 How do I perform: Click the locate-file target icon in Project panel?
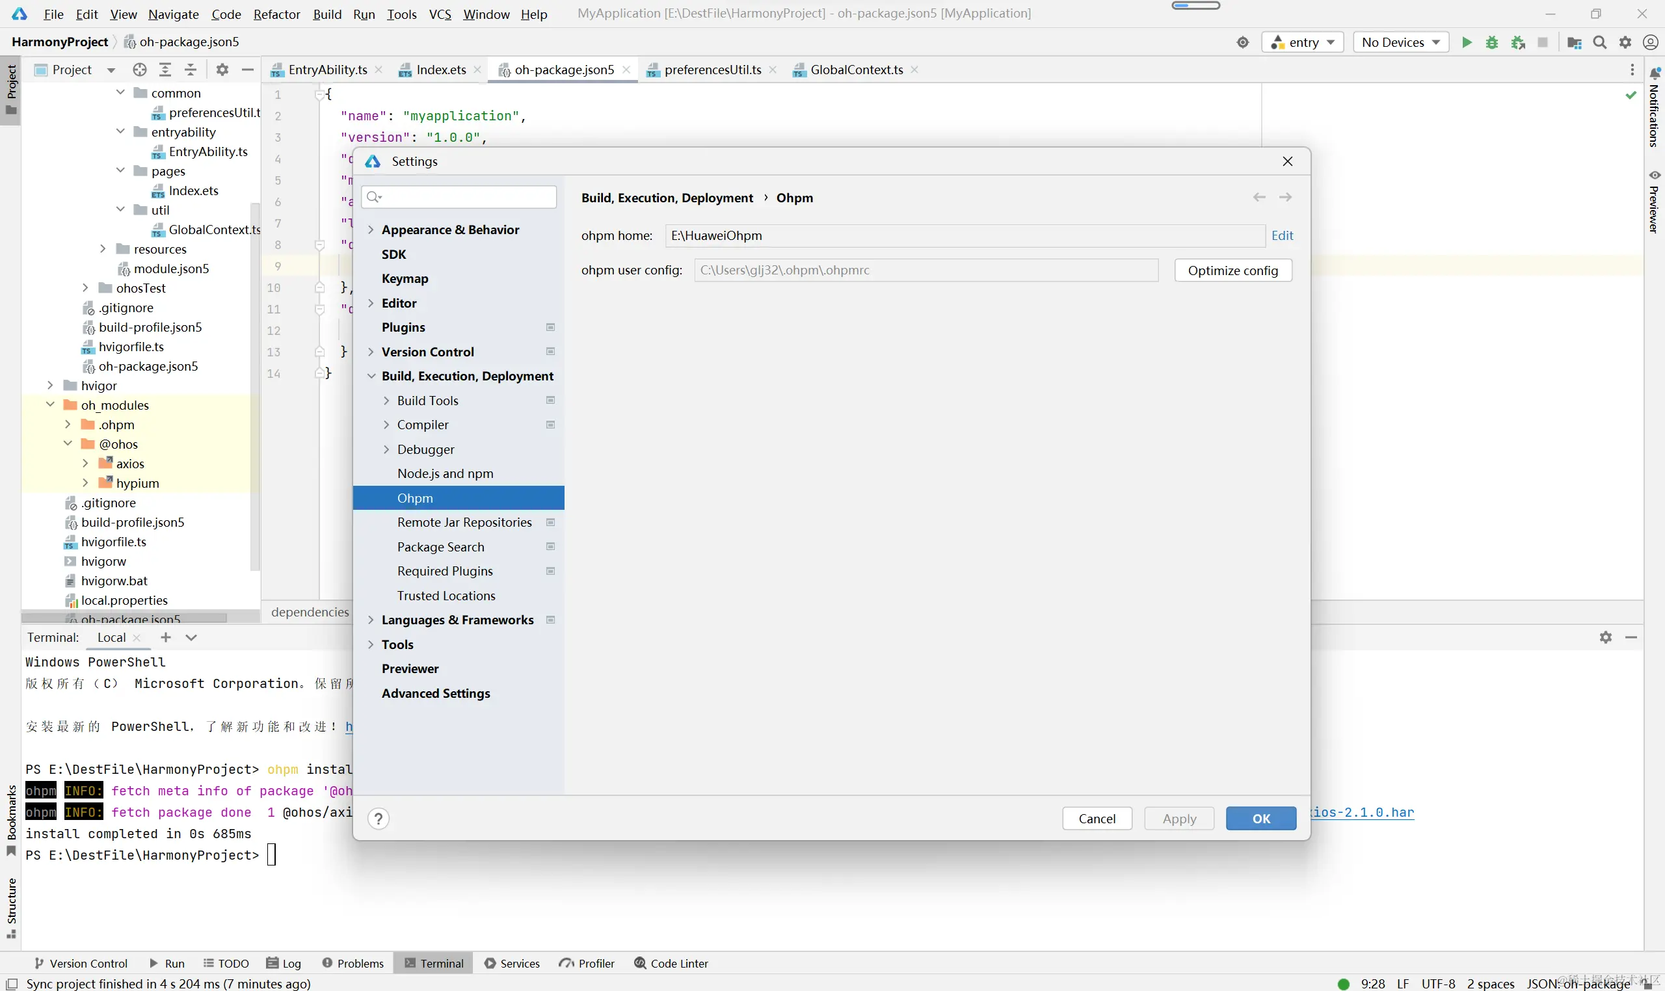click(140, 70)
